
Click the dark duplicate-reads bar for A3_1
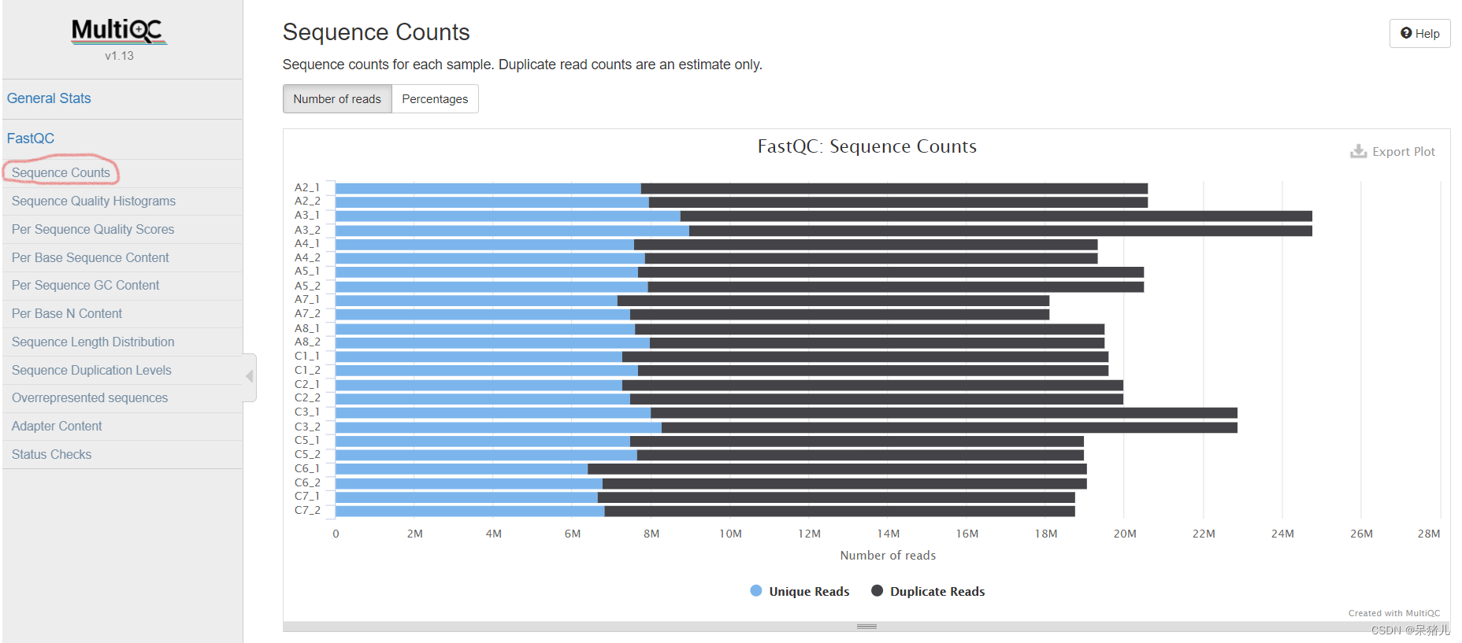tap(996, 216)
